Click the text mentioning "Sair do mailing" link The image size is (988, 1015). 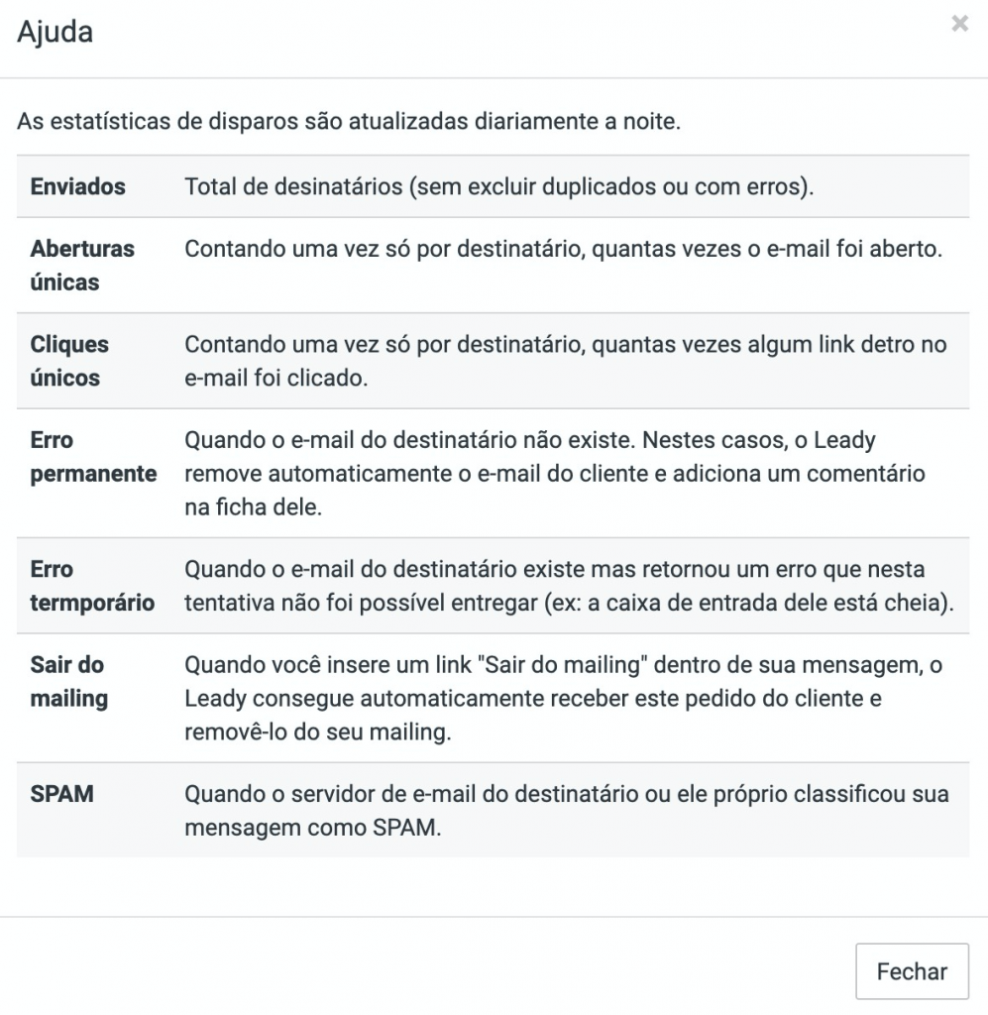pyautogui.click(x=563, y=699)
